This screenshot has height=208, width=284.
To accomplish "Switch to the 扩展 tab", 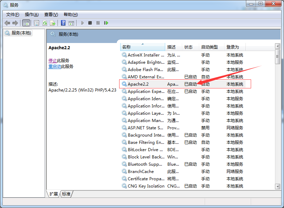I will click(x=53, y=194).
